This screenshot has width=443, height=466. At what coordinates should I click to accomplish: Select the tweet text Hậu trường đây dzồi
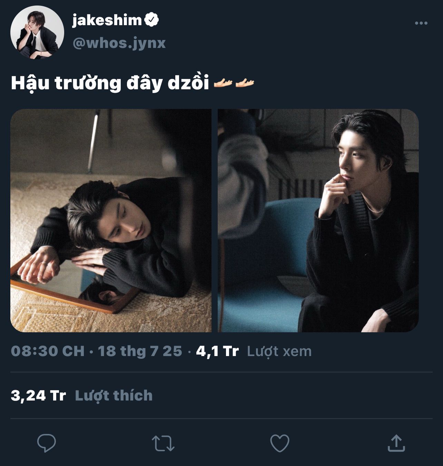point(110,83)
